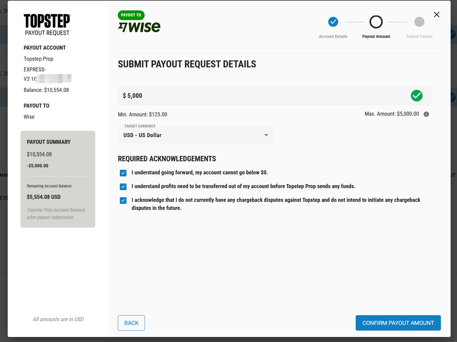Click the Wise entry under PAYOUT TO
Screen dimensions: 457x342
tap(29, 117)
